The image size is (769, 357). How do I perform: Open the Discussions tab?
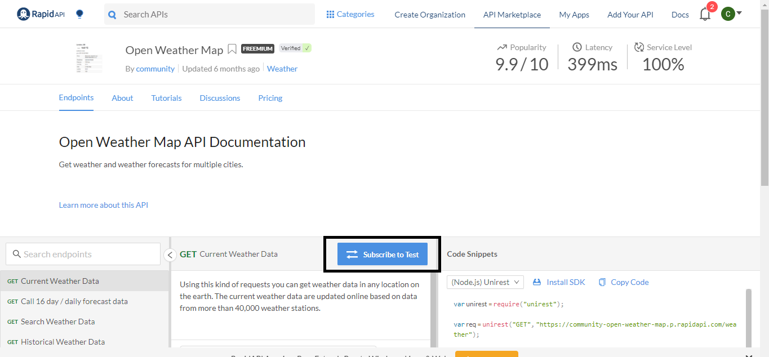tap(220, 98)
